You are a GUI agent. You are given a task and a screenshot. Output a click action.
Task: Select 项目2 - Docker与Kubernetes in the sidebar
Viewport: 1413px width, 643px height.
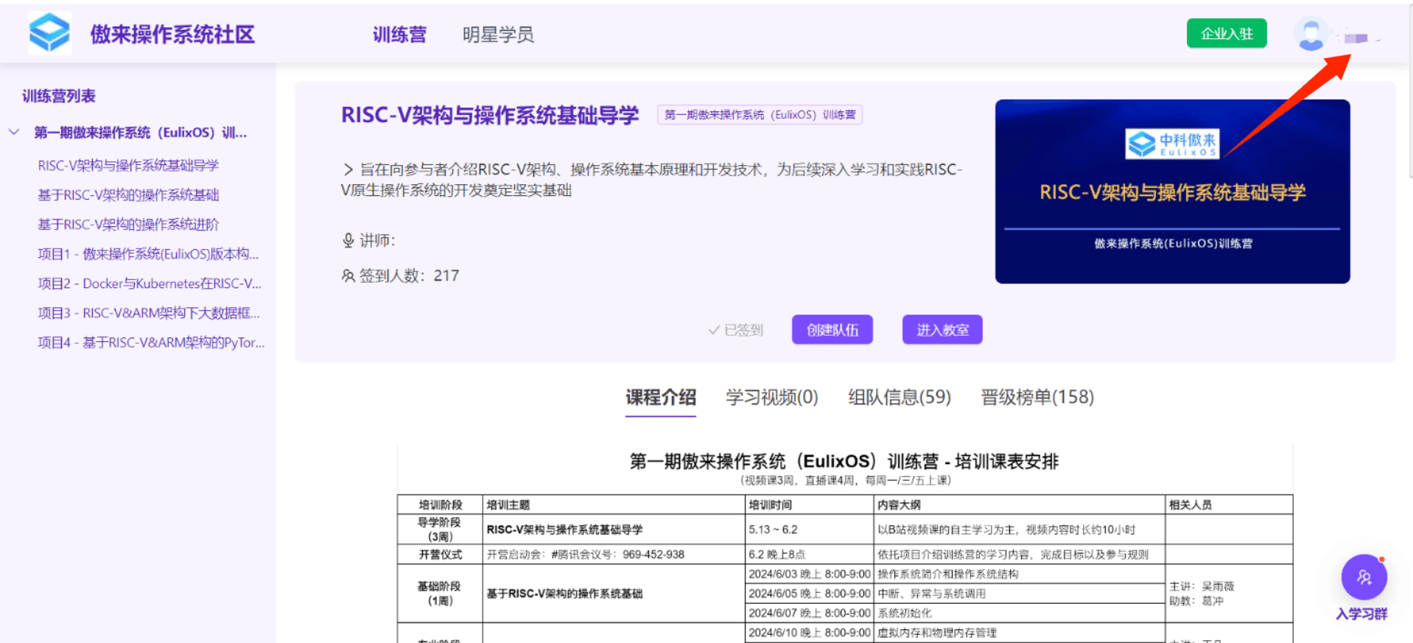pyautogui.click(x=150, y=284)
